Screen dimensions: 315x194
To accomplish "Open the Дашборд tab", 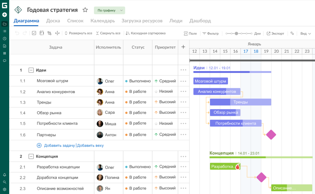I will tap(200, 21).
